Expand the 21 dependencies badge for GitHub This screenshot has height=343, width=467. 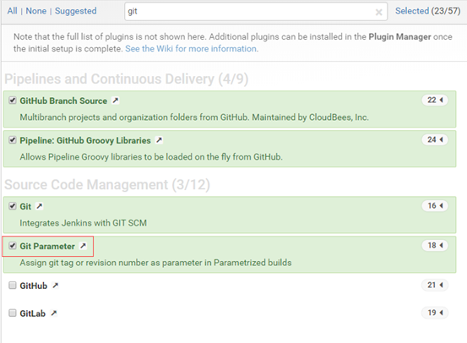pos(435,286)
